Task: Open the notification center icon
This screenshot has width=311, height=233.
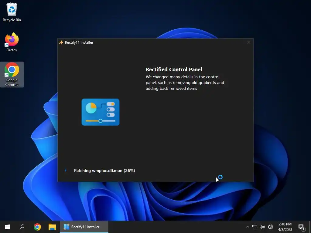Action: [x=302, y=227]
